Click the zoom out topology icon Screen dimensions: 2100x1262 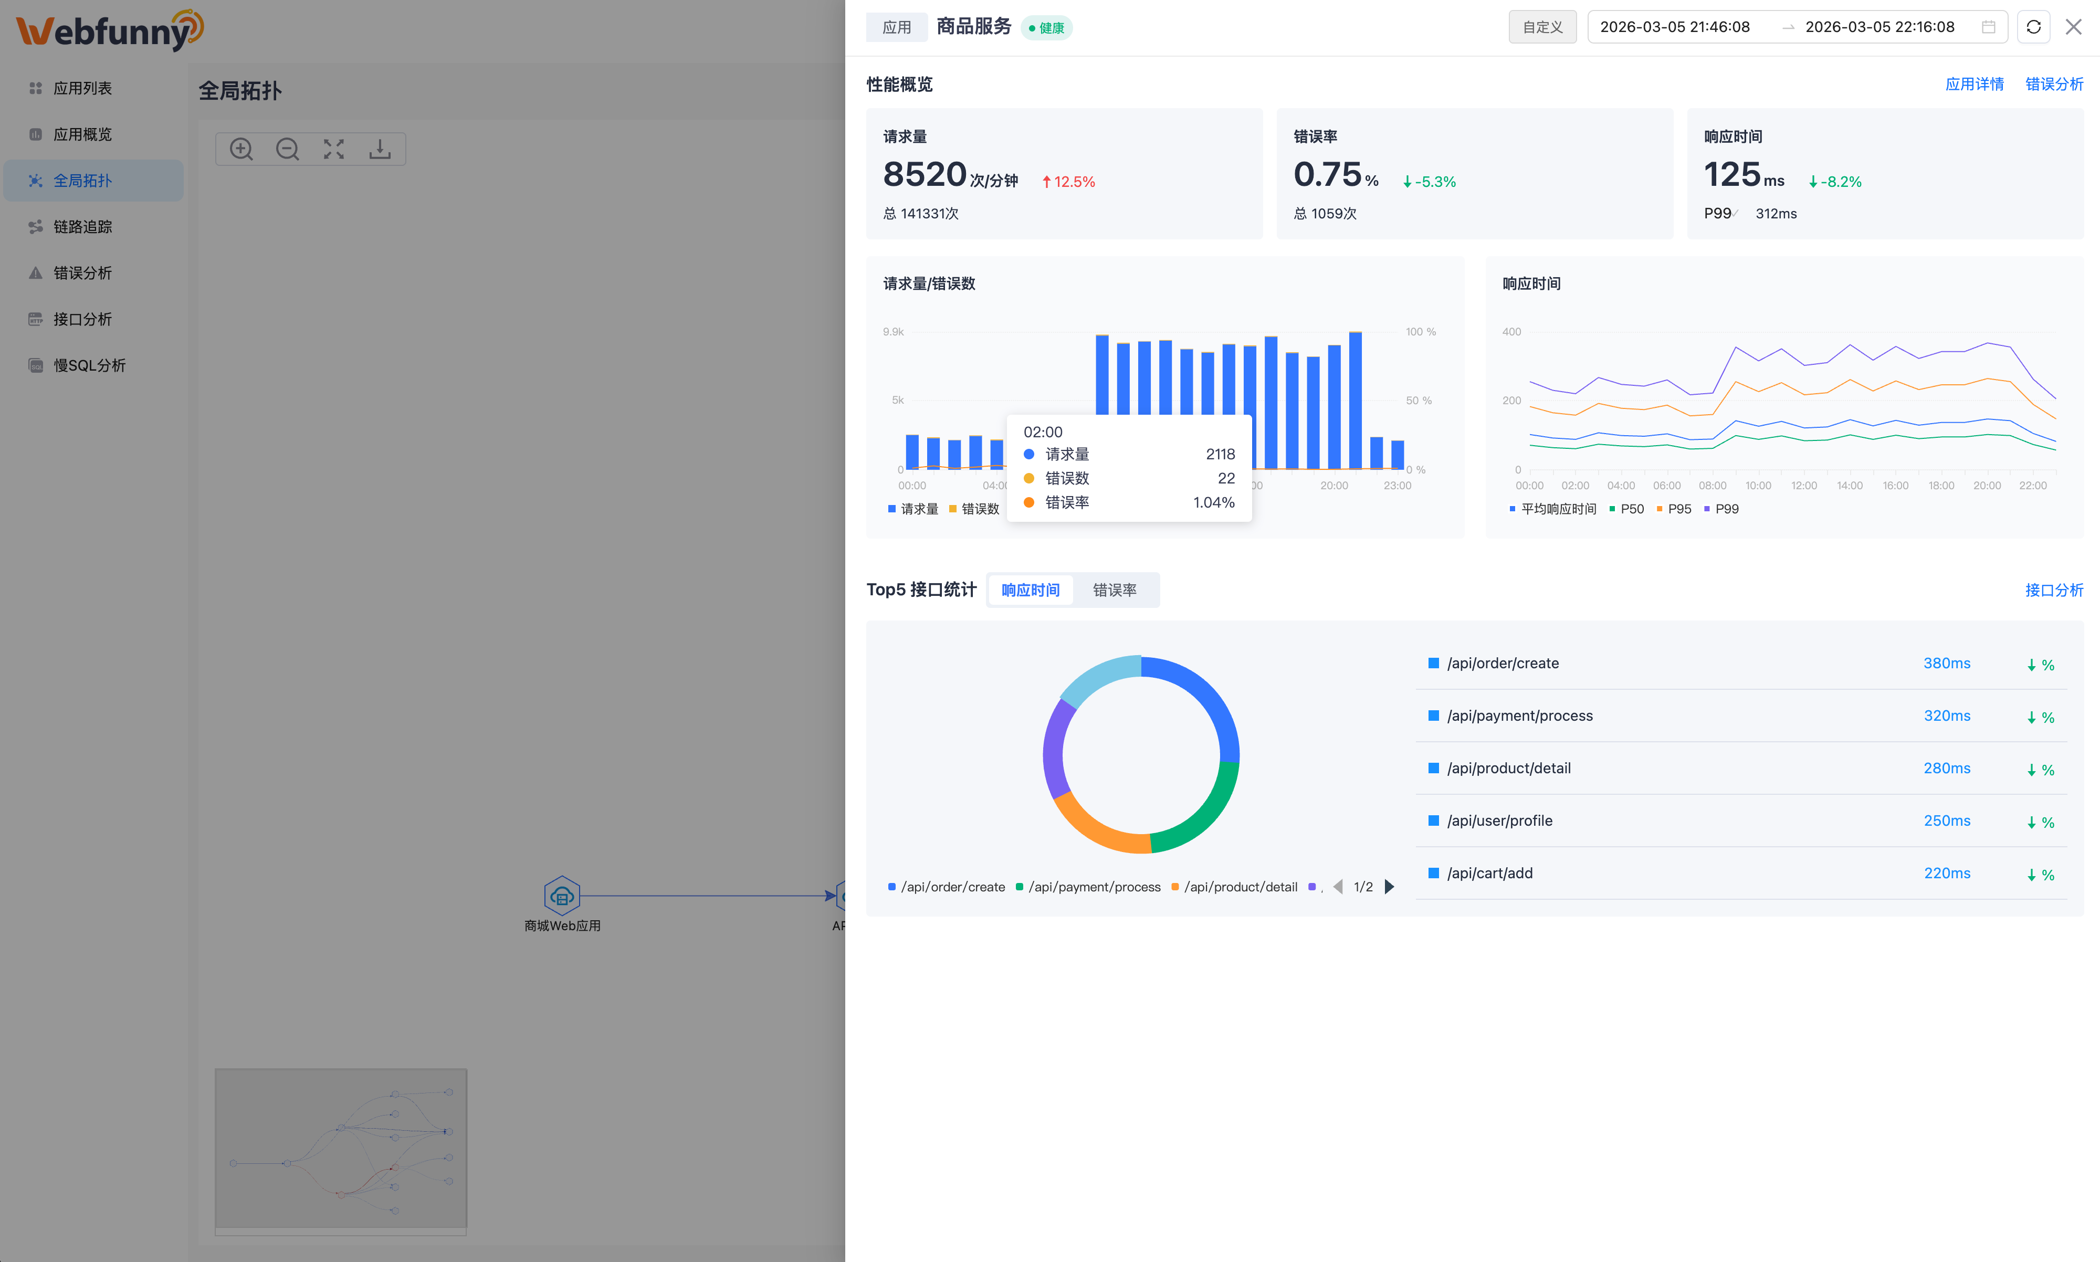[287, 150]
